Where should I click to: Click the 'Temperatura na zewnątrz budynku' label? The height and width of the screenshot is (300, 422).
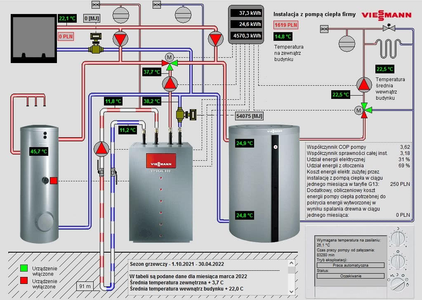click(289, 53)
